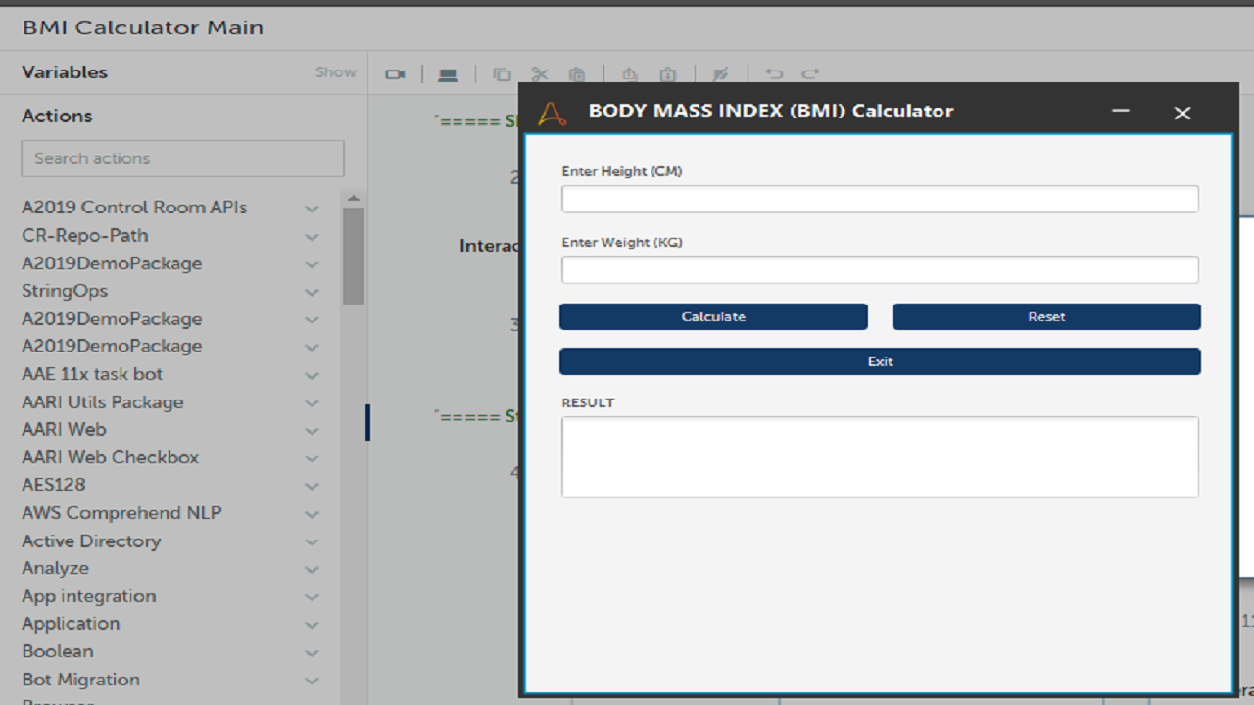Expand the StringOps package
1254x705 pixels.
(312, 292)
